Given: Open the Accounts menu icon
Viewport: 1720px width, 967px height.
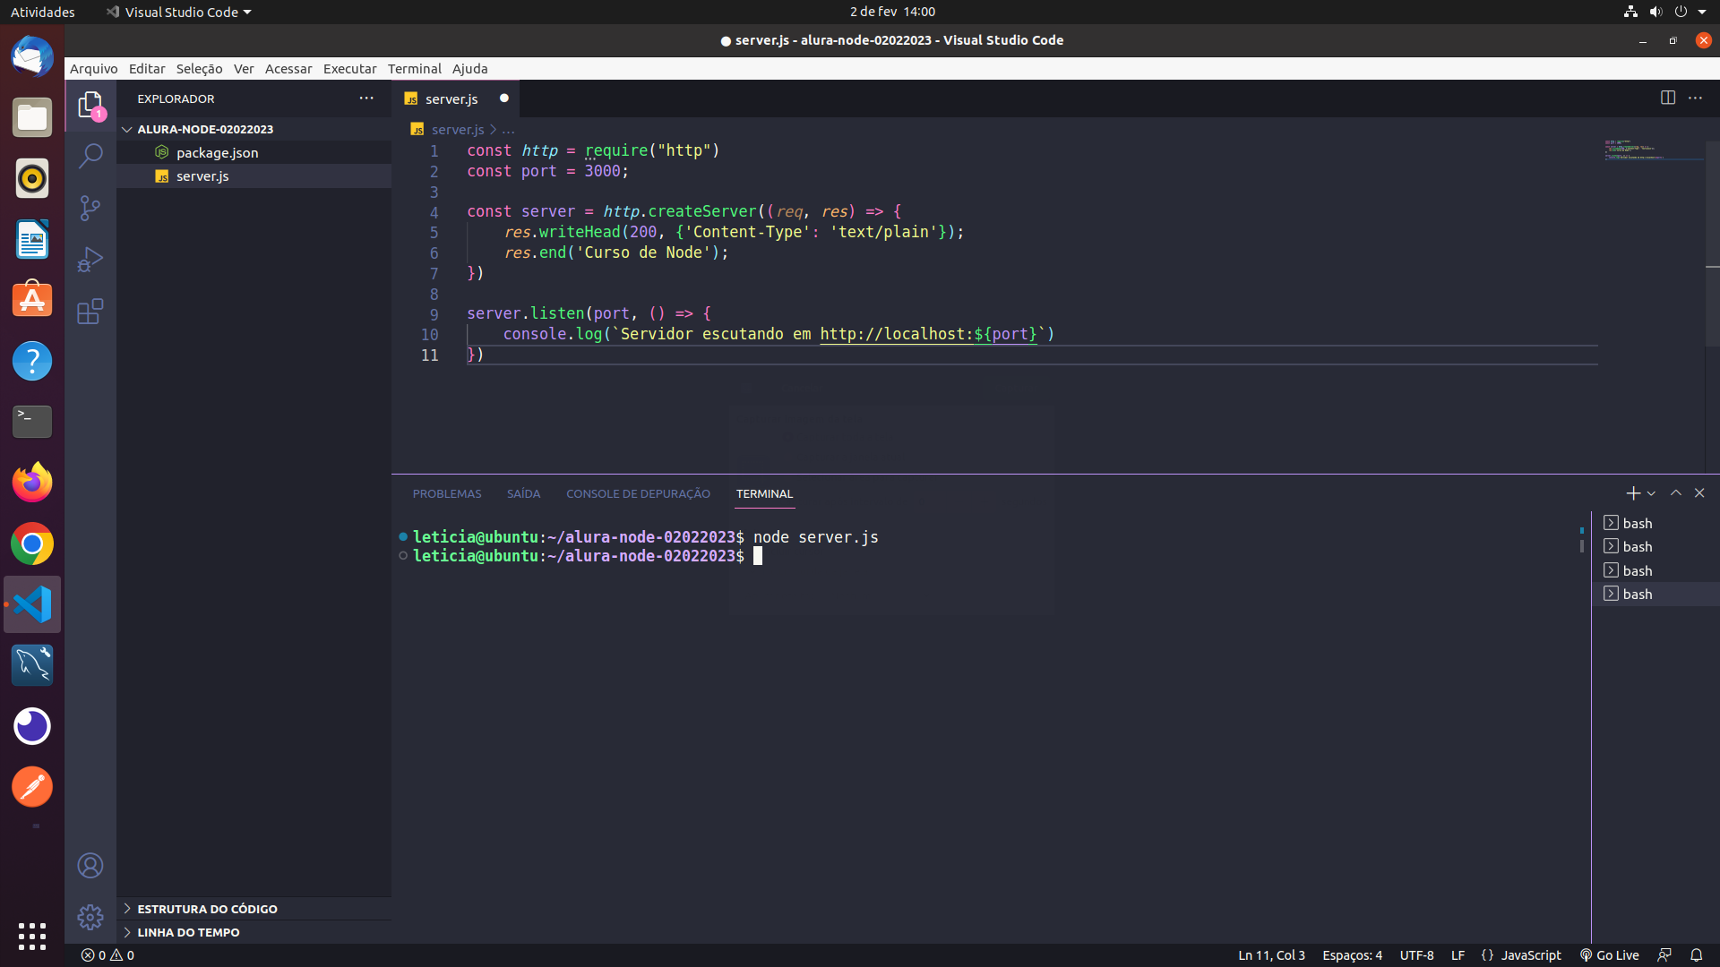Looking at the screenshot, I should (90, 866).
